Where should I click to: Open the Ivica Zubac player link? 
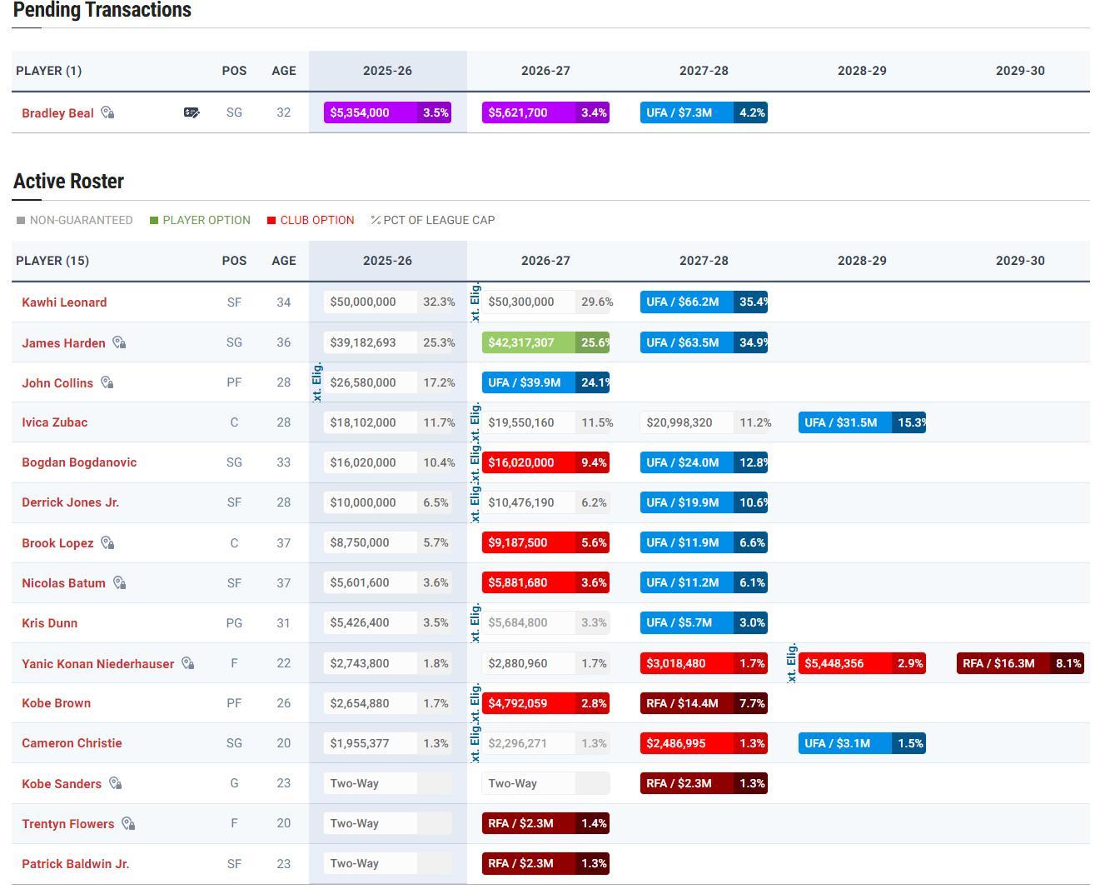54,422
